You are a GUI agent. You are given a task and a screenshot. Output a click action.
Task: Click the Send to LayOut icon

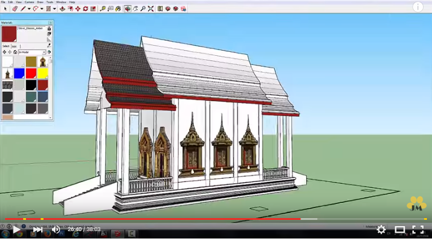point(183,9)
